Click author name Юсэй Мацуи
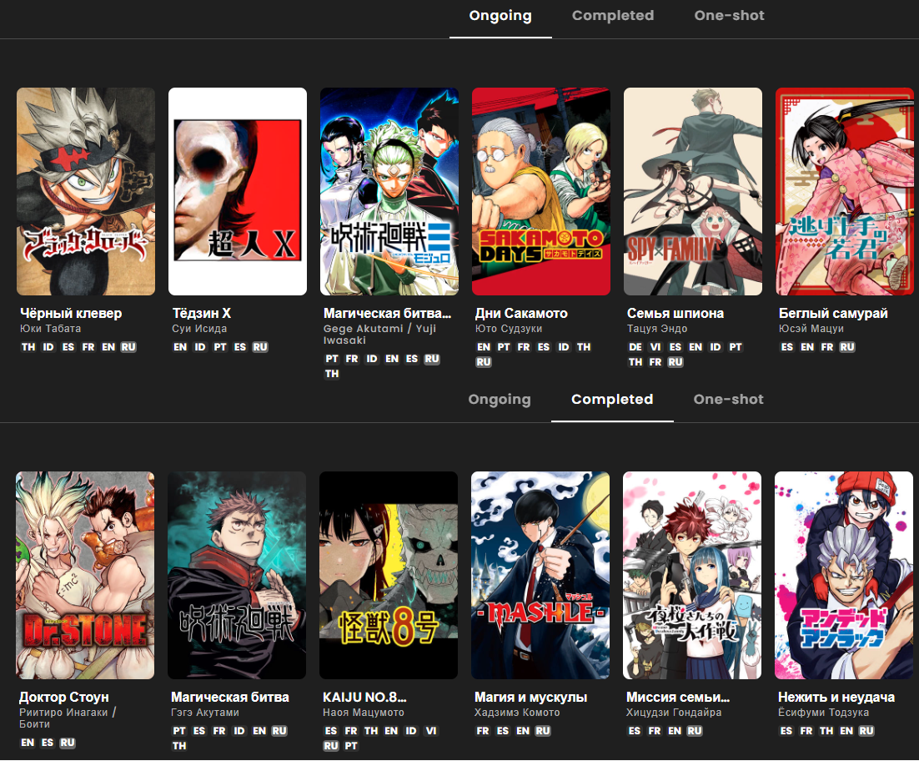The height and width of the screenshot is (761, 919). (x=811, y=328)
